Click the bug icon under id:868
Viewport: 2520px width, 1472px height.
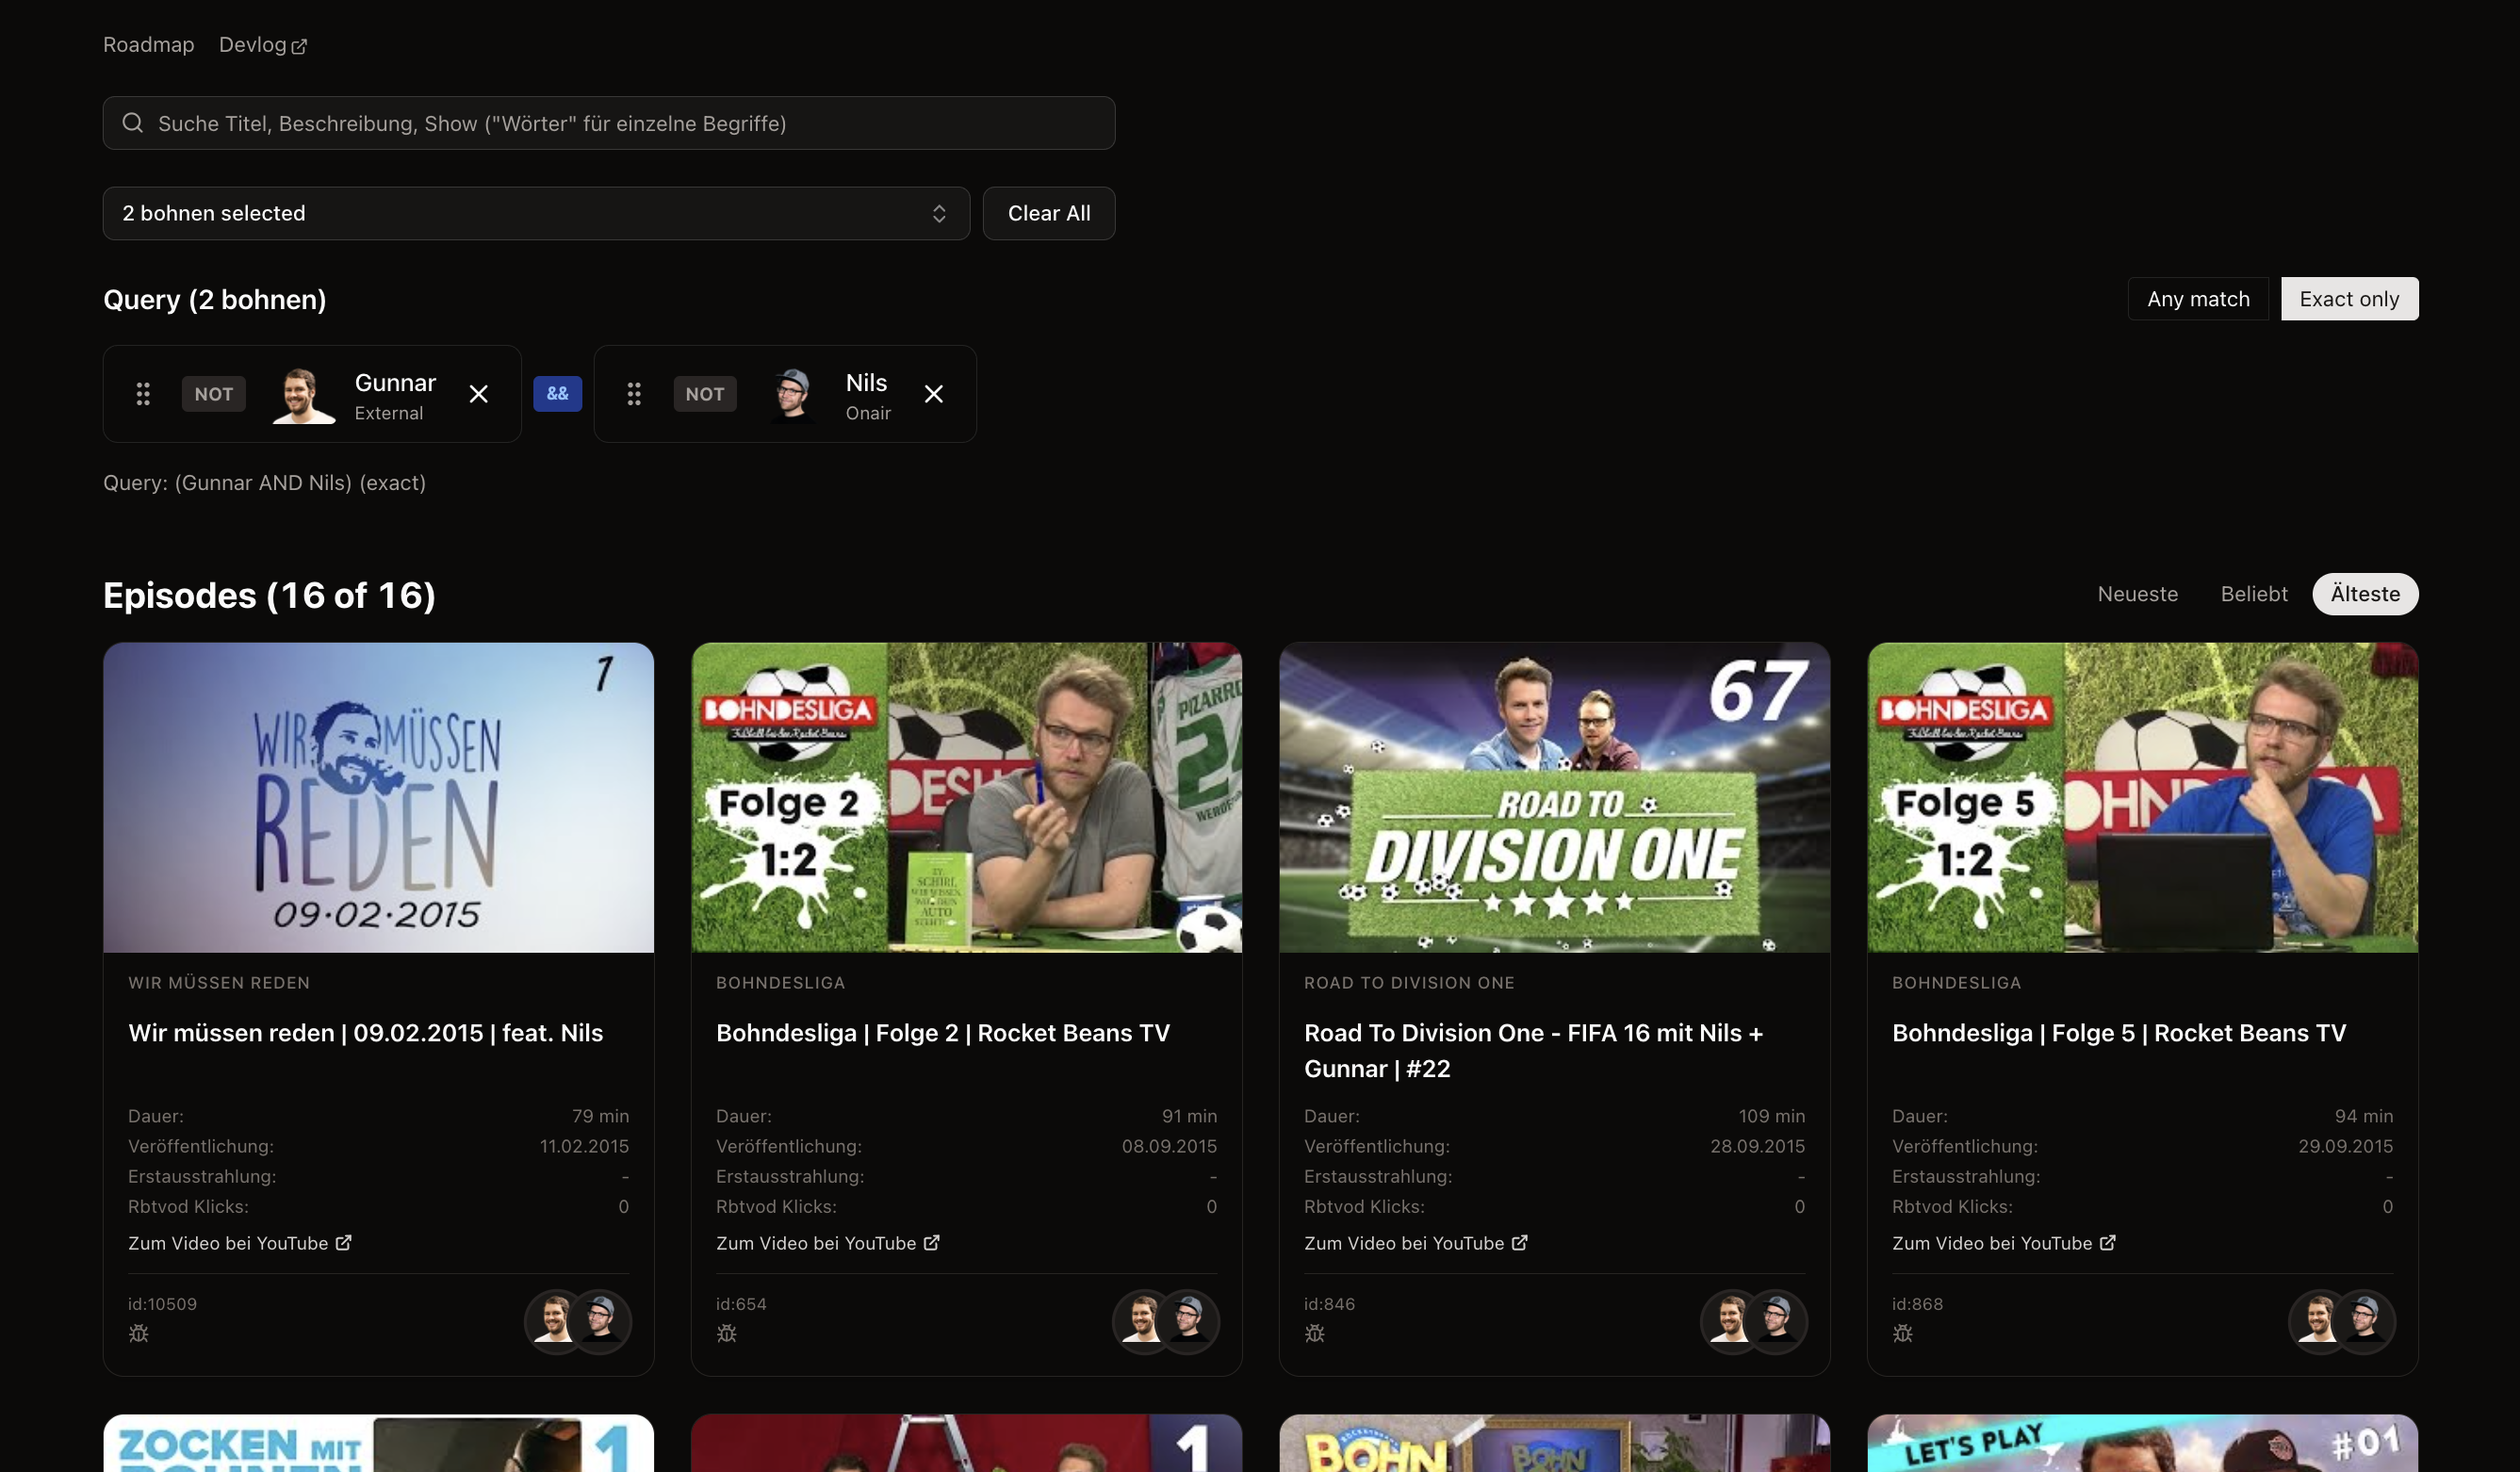pos(1903,1333)
